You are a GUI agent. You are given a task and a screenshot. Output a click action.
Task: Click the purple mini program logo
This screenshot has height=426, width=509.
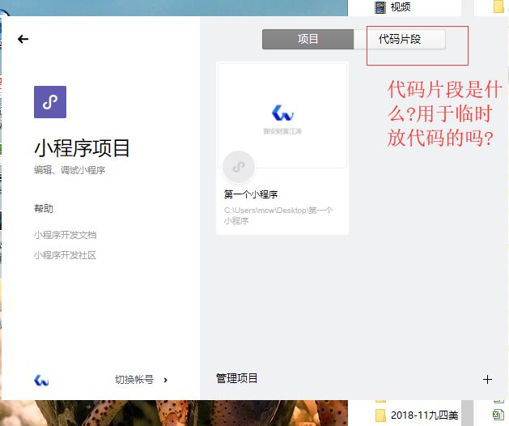click(50, 102)
